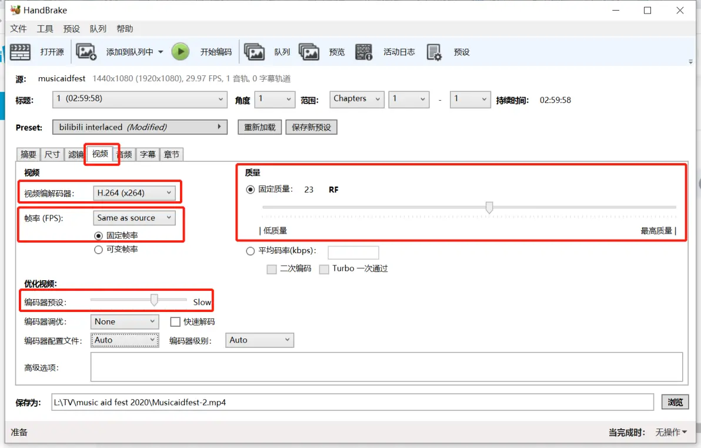Click the 固定质量 RF quality slider handle
This screenshot has width=701, height=448.
pos(489,207)
